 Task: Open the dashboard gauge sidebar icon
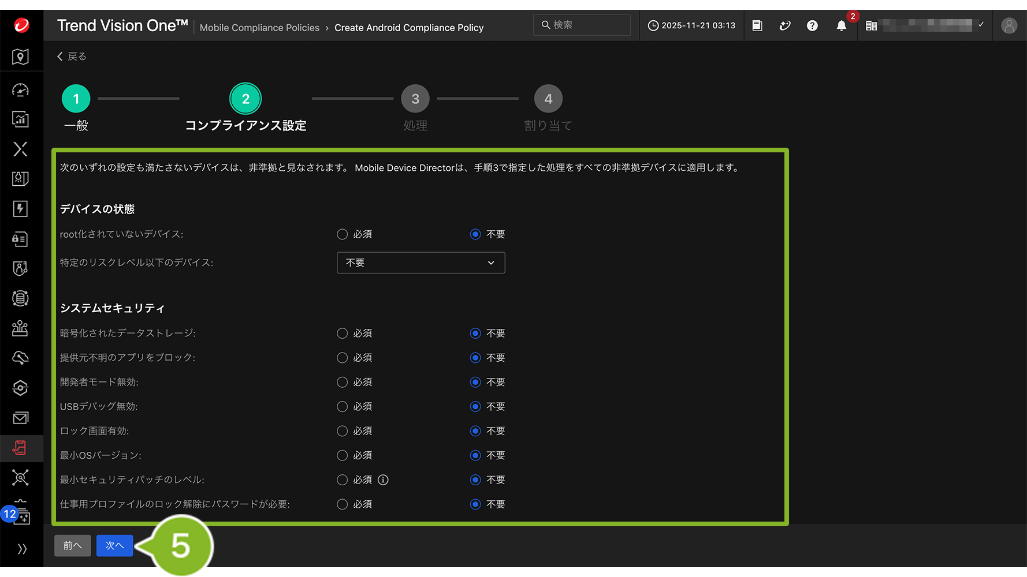pos(21,90)
